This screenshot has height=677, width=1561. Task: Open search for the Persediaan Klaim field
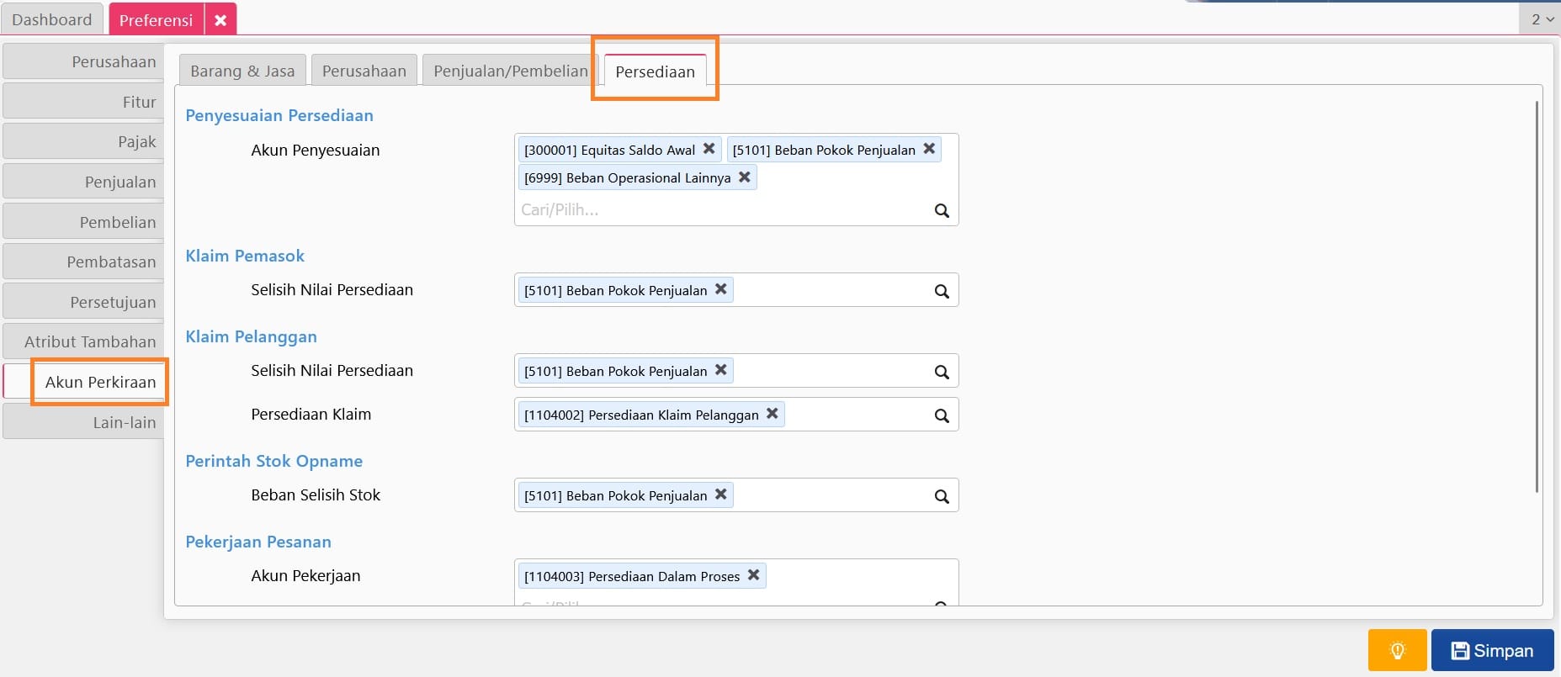(x=942, y=415)
